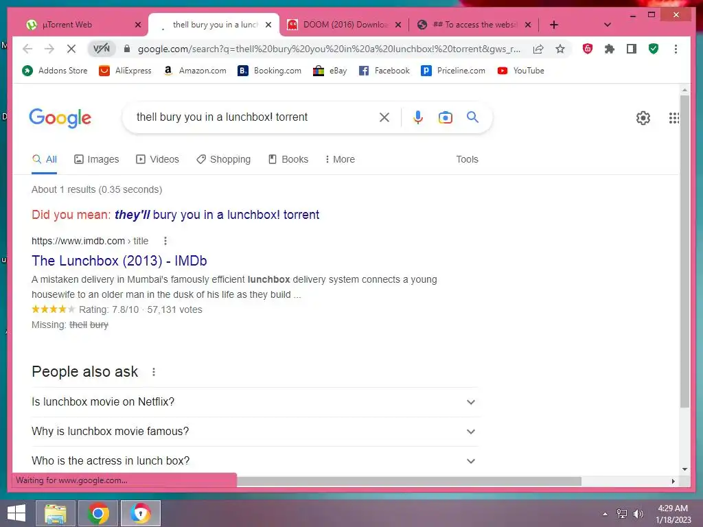Click the address bar URL
Image resolution: width=703 pixels, height=527 pixels.
coord(329,49)
